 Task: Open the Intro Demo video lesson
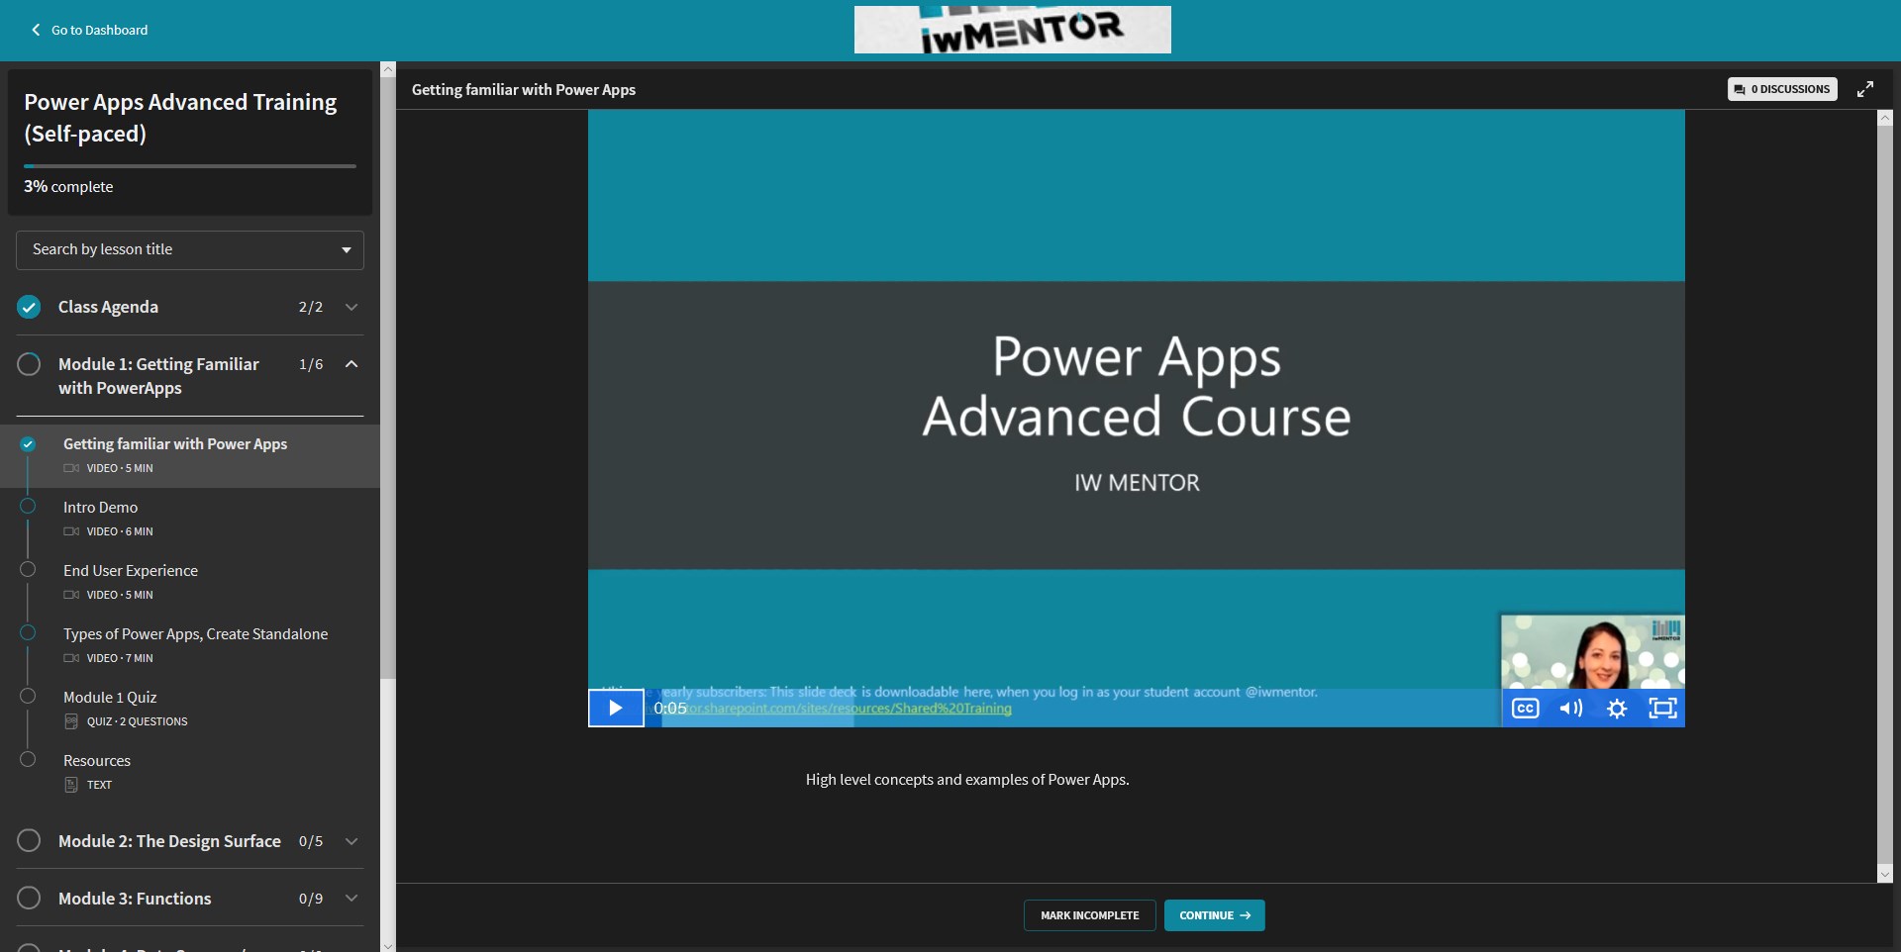coord(190,519)
